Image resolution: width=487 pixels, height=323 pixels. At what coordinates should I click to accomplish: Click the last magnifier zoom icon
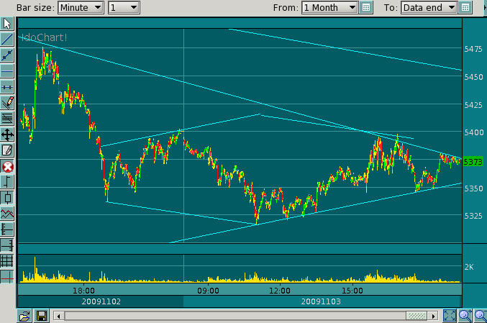tap(481, 317)
